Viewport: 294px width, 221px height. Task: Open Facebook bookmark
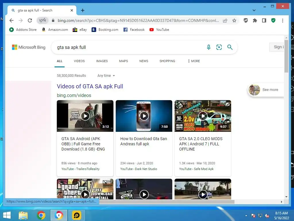pos(134,30)
